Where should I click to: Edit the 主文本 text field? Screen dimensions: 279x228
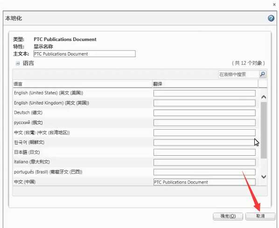[x=84, y=54]
